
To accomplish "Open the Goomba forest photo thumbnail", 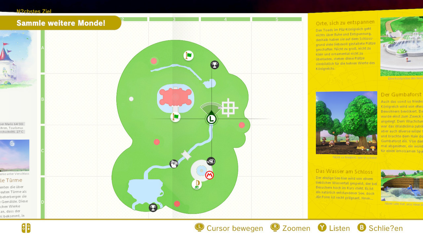I will pos(346,123).
